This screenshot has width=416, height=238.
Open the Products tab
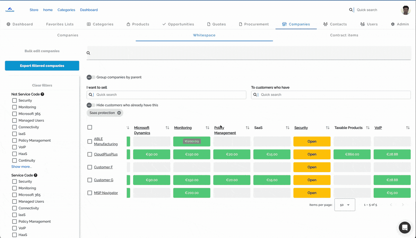[138, 24]
